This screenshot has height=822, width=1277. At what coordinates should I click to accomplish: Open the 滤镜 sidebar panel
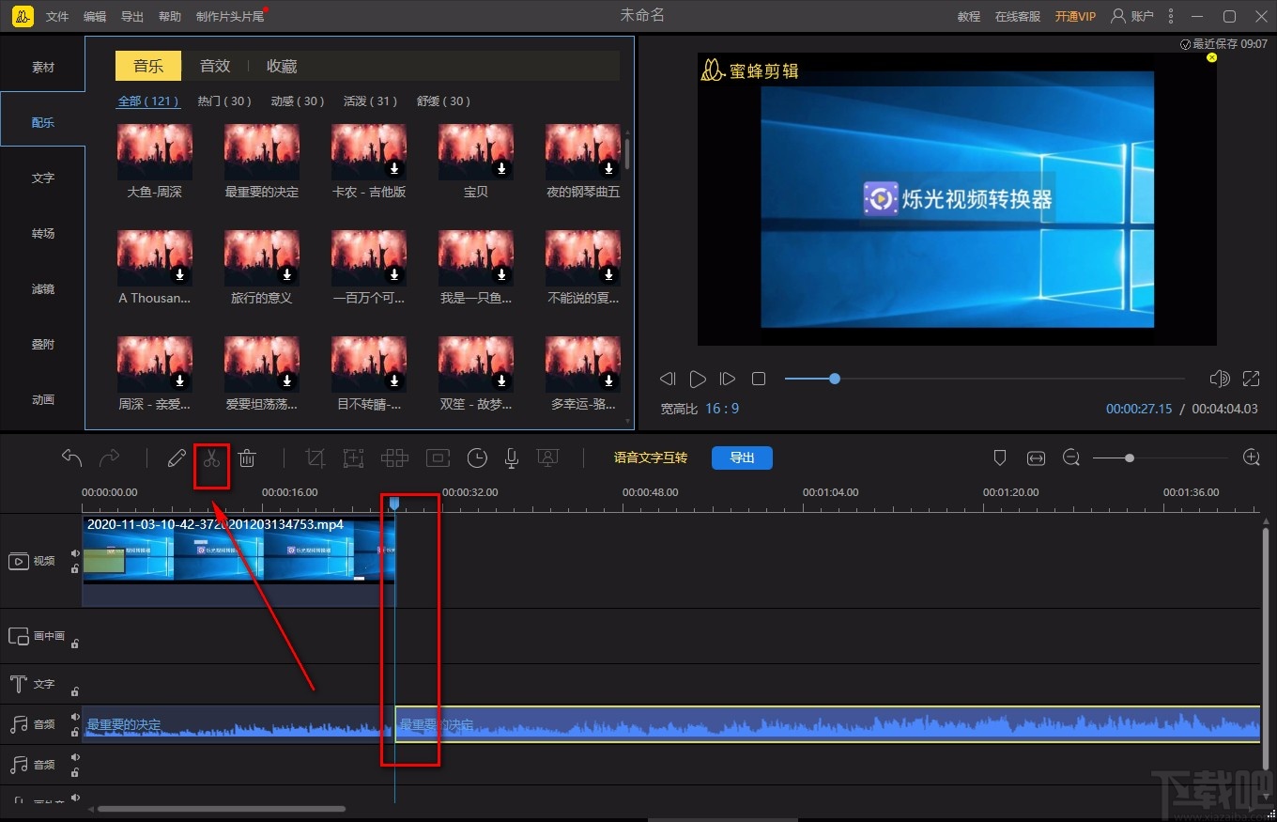pyautogui.click(x=43, y=289)
